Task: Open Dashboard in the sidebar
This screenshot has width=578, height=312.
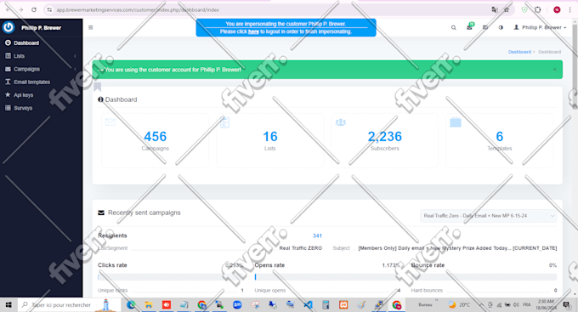Action: (25, 43)
